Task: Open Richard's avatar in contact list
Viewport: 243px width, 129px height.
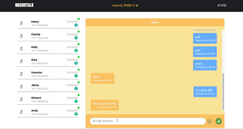Action: (21, 100)
